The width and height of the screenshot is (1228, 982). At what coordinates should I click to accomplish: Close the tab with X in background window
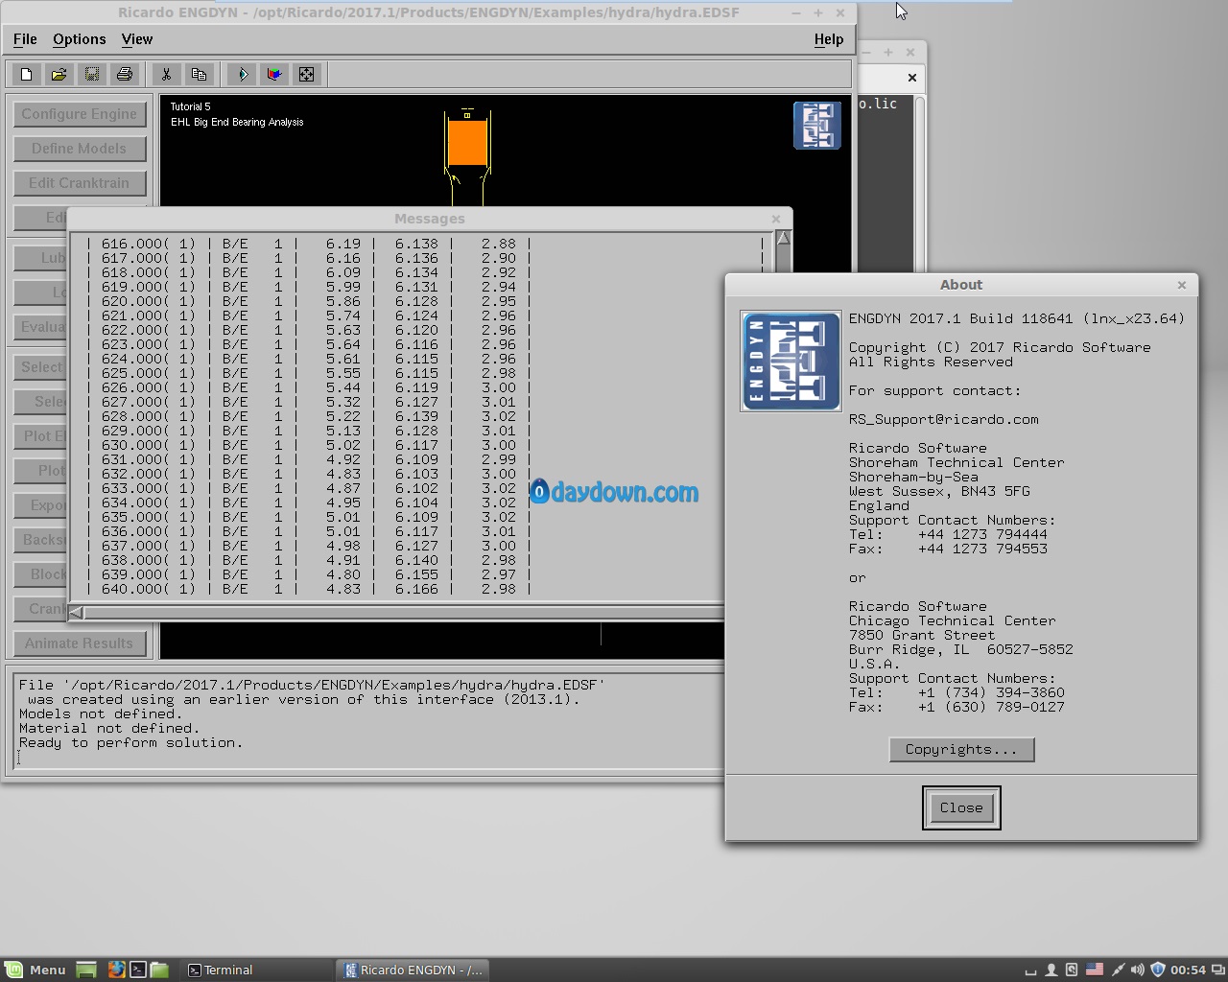click(912, 78)
